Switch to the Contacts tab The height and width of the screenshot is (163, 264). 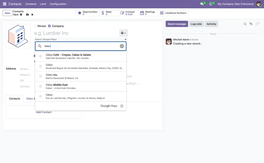pyautogui.click(x=14, y=99)
